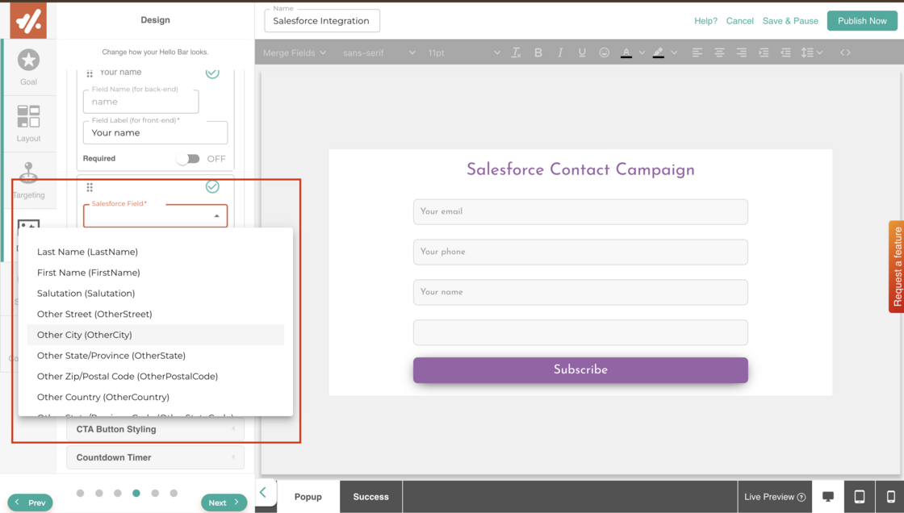Switch to desktop preview icon
The height and width of the screenshot is (513, 904).
coord(828,496)
